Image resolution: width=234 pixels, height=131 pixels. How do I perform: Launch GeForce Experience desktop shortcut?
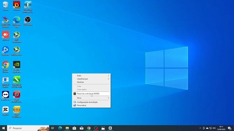click(16, 67)
